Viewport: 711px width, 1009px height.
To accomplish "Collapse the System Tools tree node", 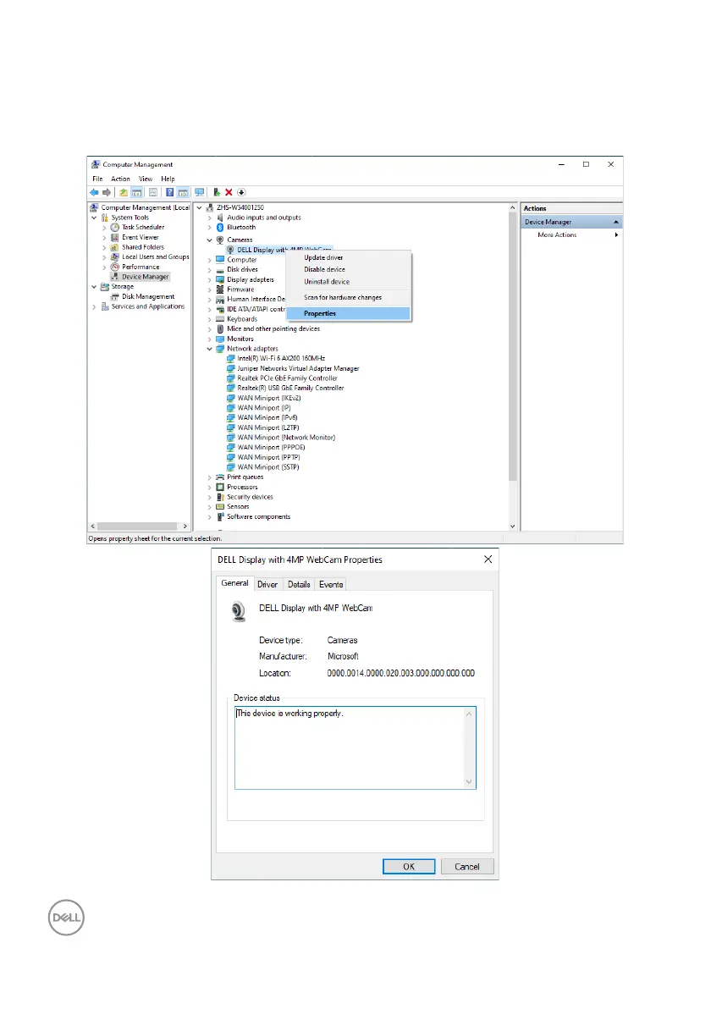I will click(x=94, y=218).
